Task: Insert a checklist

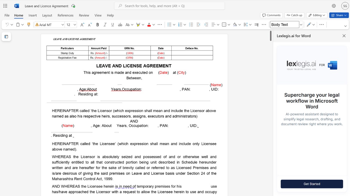Action: 191,25
